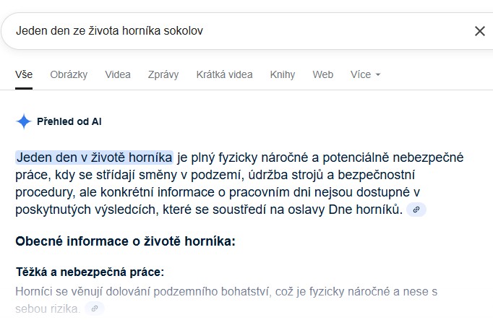Select the Krátká videa tab

tap(224, 74)
